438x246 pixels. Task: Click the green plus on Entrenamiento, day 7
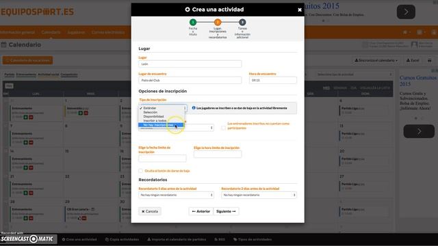coord(26,143)
